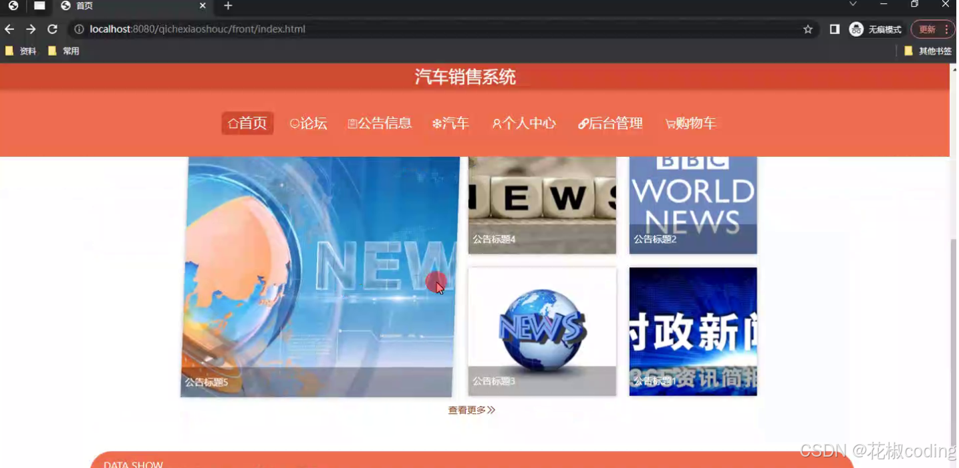This screenshot has width=959, height=468.
Task: Open the 常用 bookmarks folder
Action: [x=63, y=51]
